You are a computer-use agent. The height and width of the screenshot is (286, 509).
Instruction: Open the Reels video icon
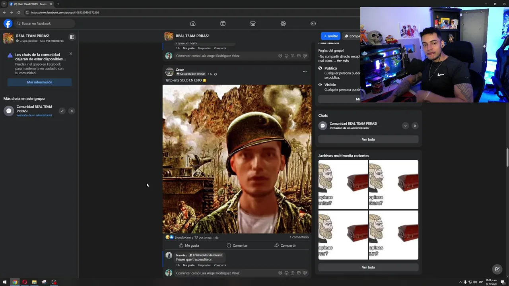[223, 23]
